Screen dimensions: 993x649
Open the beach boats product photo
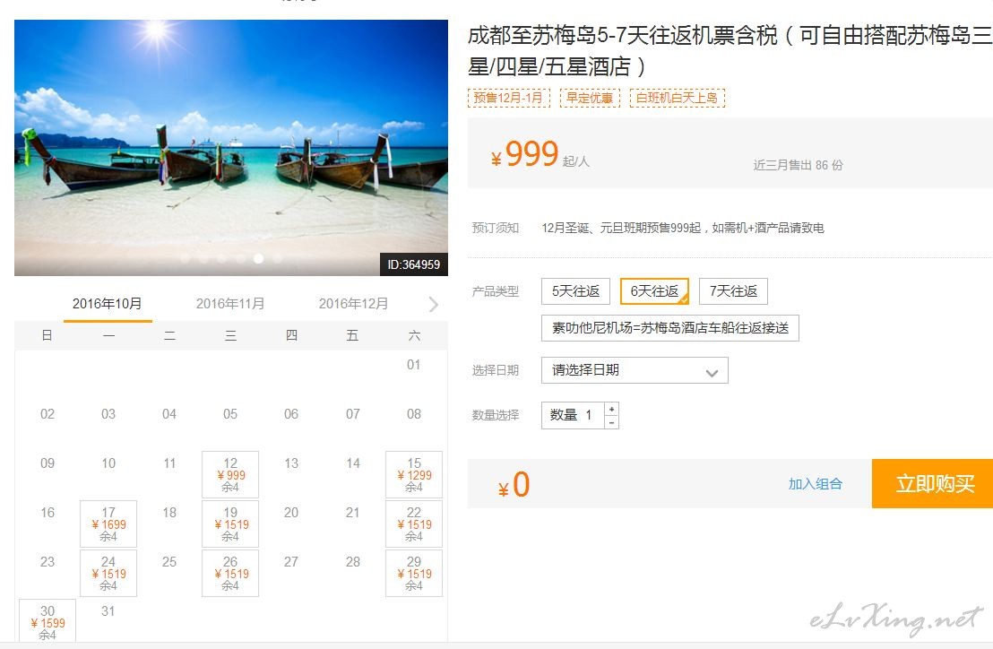coord(231,148)
